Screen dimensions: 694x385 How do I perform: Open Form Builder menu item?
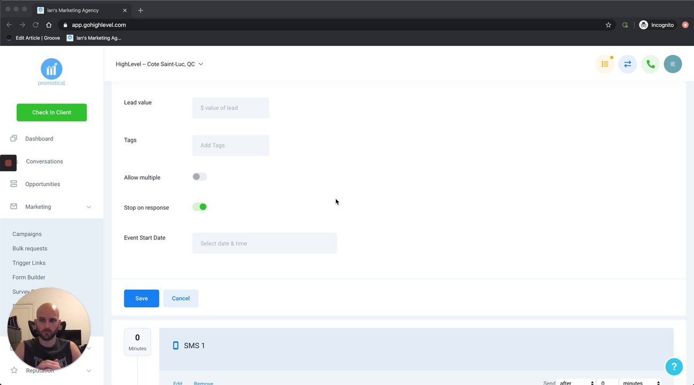tap(29, 278)
